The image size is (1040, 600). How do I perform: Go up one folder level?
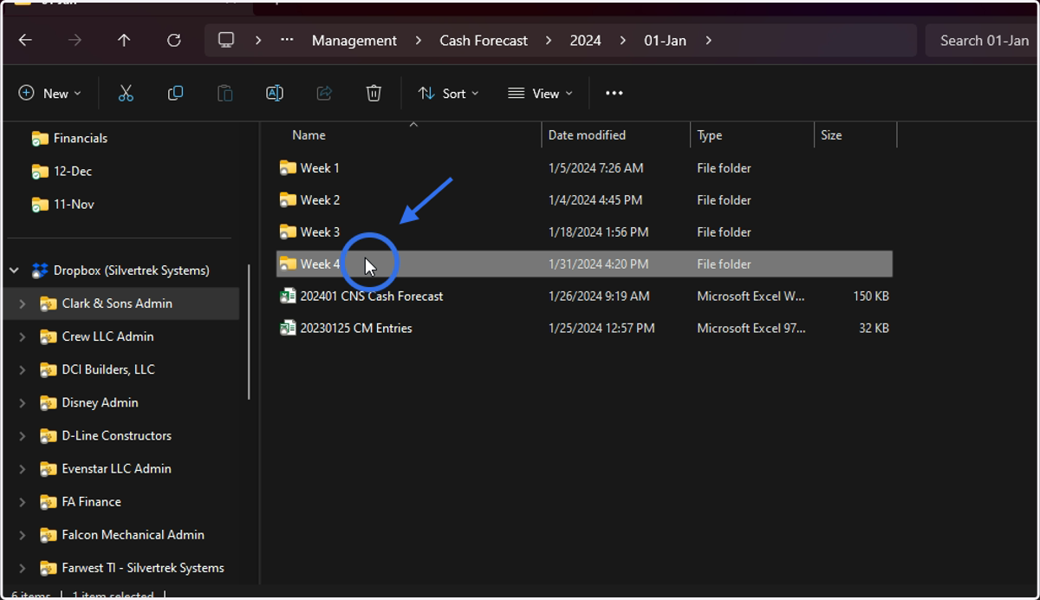(x=124, y=41)
